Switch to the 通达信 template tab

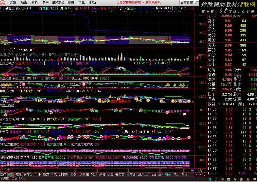84,175
